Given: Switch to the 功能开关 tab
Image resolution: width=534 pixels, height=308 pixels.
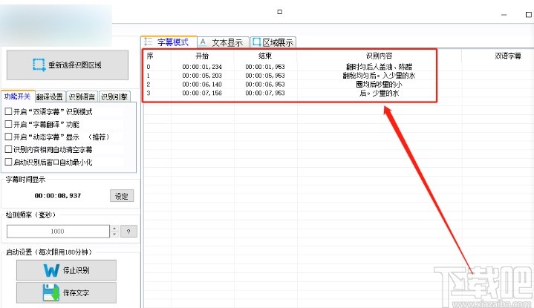Looking at the screenshot, I should (17, 96).
